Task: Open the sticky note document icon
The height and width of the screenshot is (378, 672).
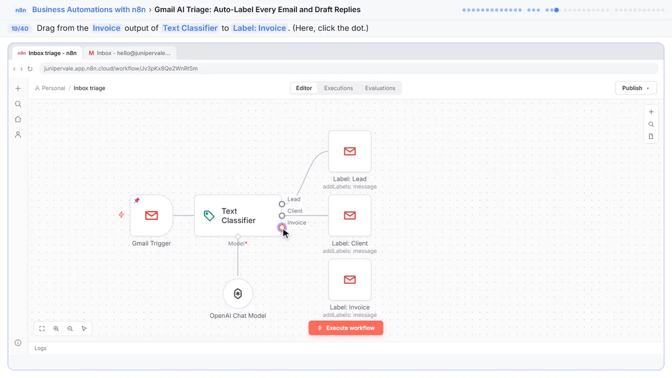Action: tap(651, 136)
